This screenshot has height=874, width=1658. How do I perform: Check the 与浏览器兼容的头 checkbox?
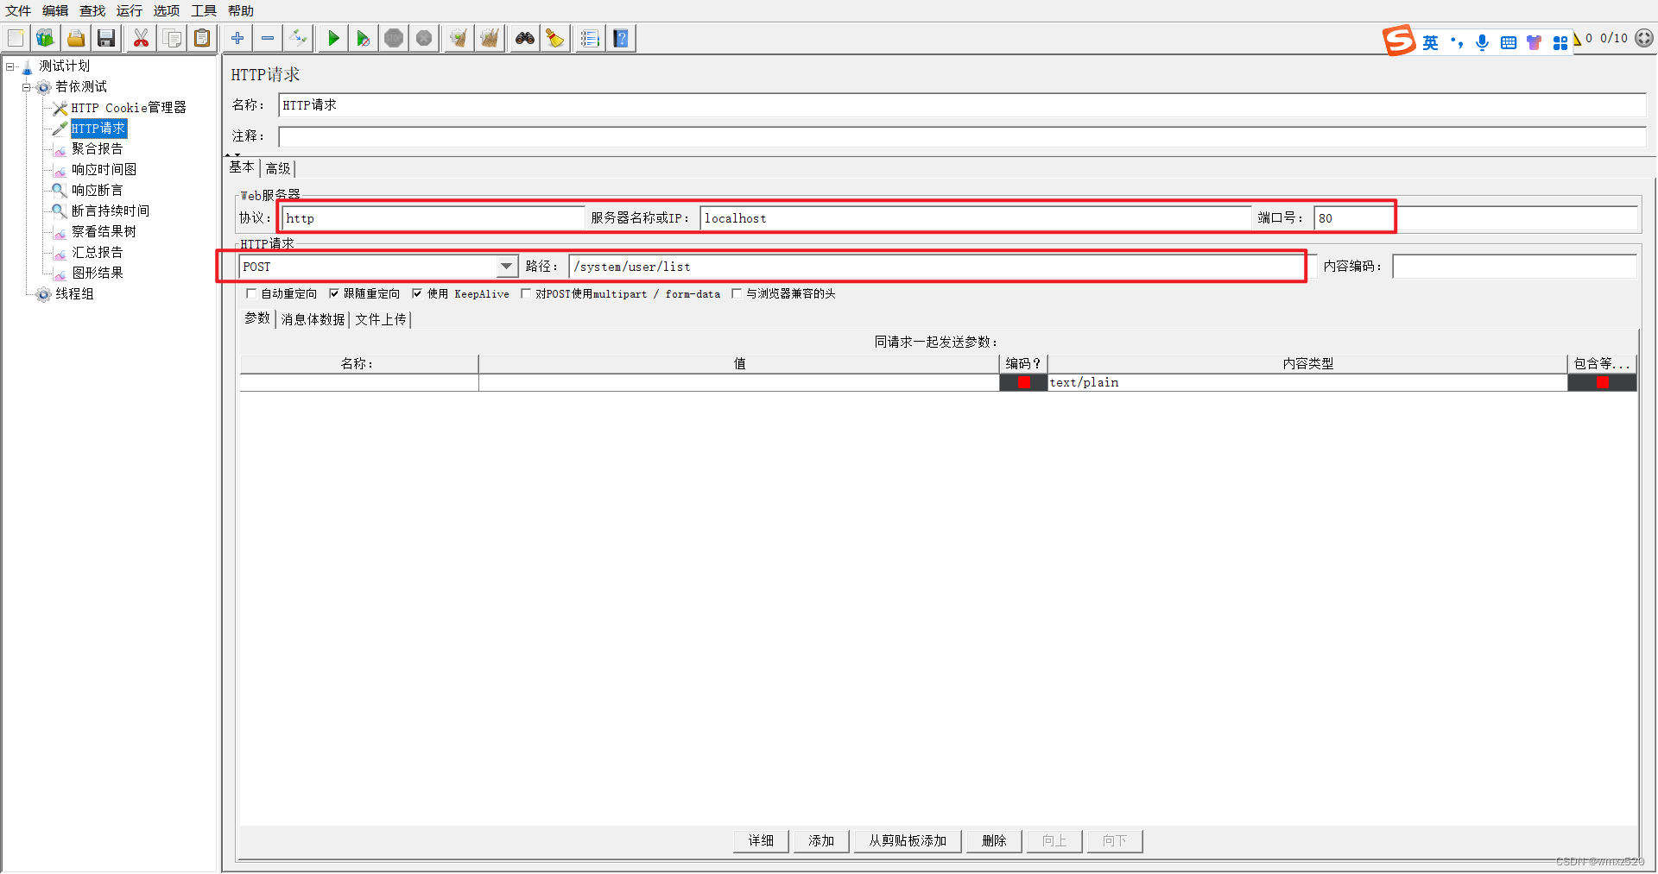click(737, 293)
